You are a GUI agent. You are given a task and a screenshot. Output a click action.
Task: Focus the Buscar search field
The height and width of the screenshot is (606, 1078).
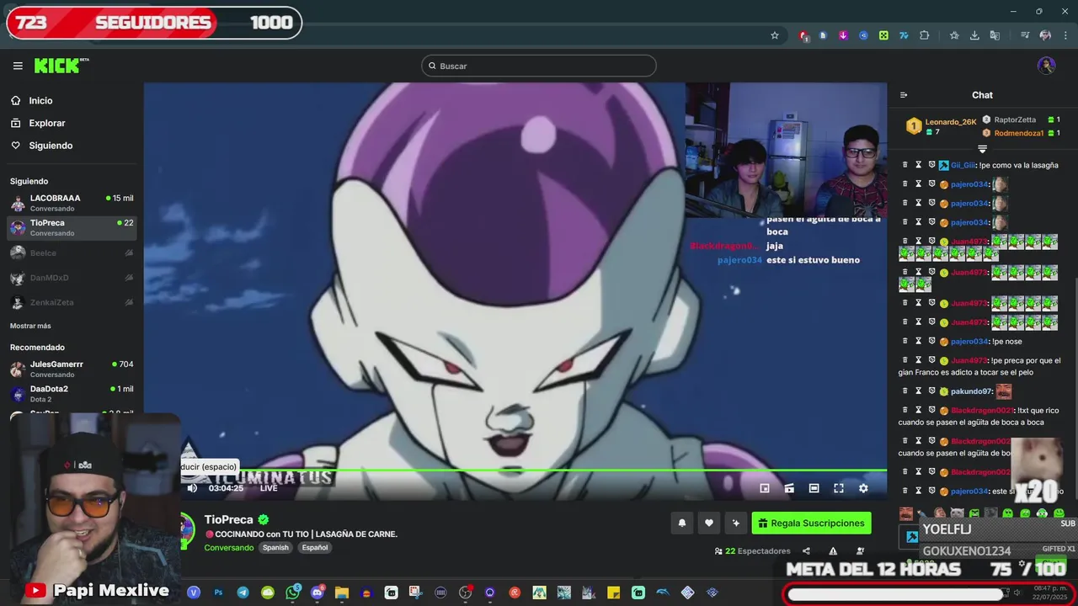pos(539,66)
